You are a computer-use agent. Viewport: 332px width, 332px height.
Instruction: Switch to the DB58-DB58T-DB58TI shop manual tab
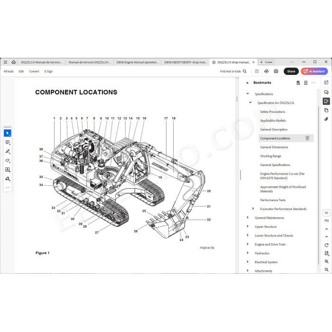point(185,62)
